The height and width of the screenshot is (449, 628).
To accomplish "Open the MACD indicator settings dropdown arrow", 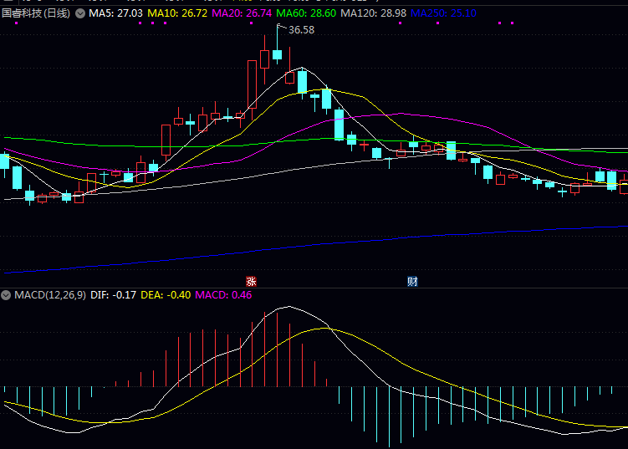I will pos(6,295).
